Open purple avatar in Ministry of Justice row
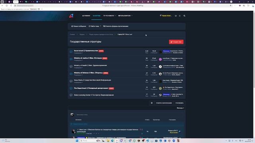This screenshot has height=143, width=255. (160, 59)
